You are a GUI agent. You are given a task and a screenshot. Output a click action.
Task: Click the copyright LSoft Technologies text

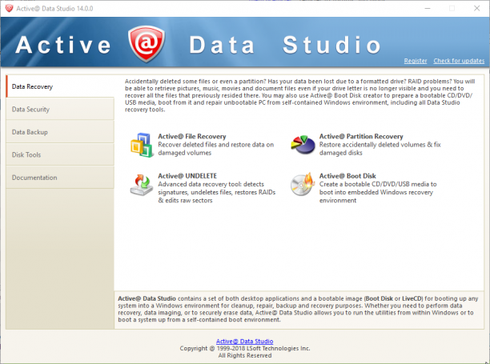point(245,348)
